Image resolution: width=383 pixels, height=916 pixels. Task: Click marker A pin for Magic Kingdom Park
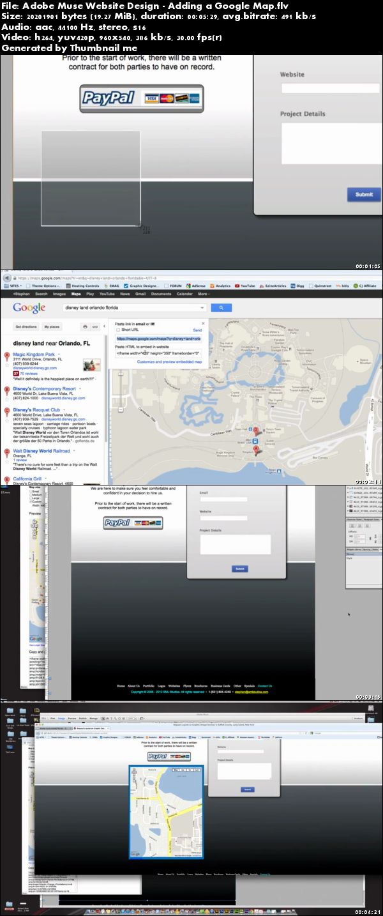tap(7, 355)
